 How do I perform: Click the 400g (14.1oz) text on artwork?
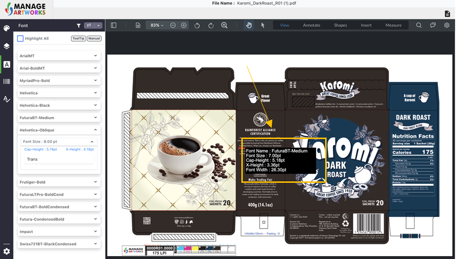(x=260, y=205)
